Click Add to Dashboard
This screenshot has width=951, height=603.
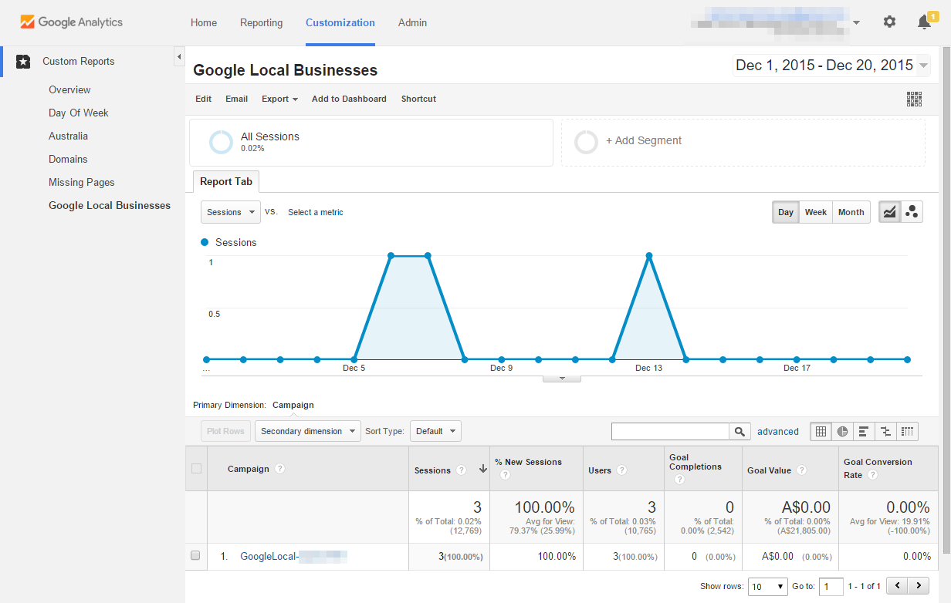coord(349,99)
